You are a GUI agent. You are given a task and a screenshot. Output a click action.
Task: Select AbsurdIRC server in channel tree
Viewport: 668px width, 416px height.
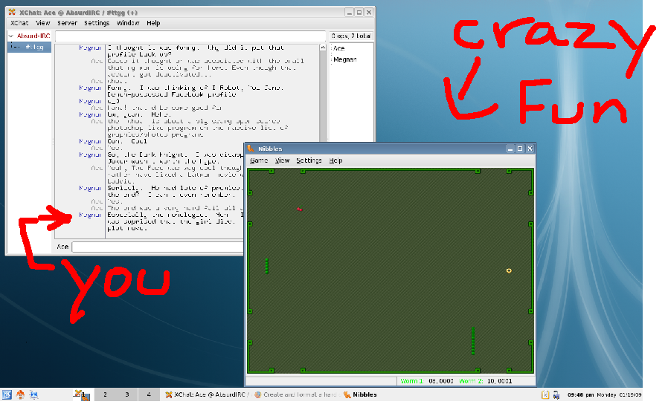[x=33, y=36]
